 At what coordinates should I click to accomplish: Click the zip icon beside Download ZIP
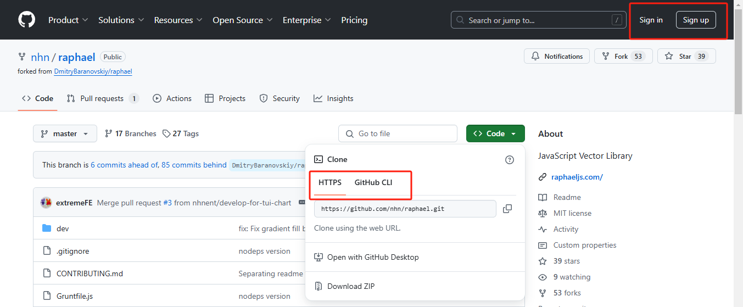[318, 286]
